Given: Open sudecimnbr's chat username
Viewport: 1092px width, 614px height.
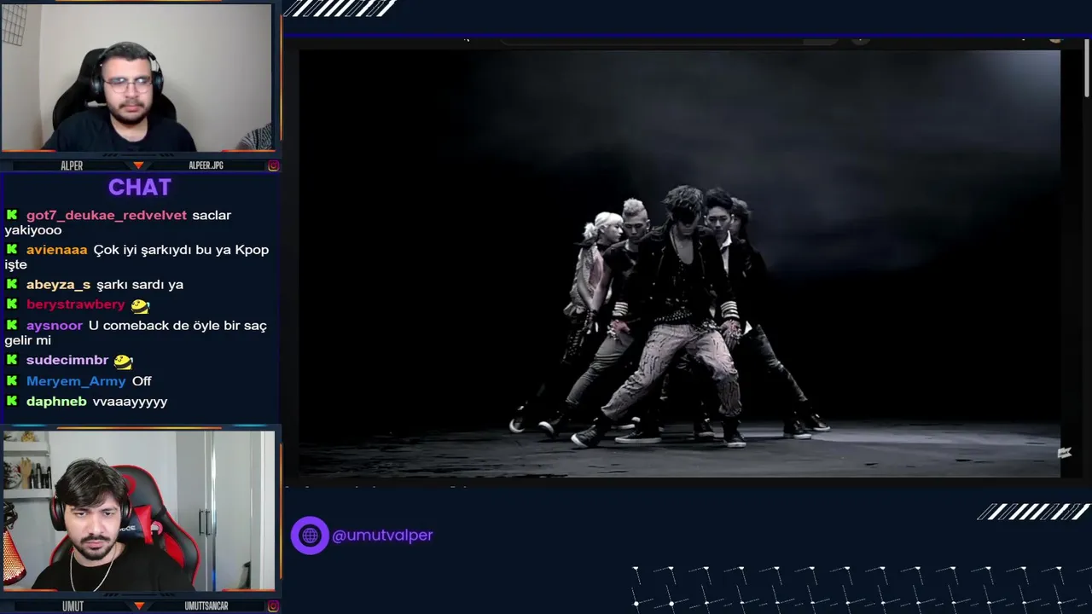Looking at the screenshot, I should (x=67, y=360).
